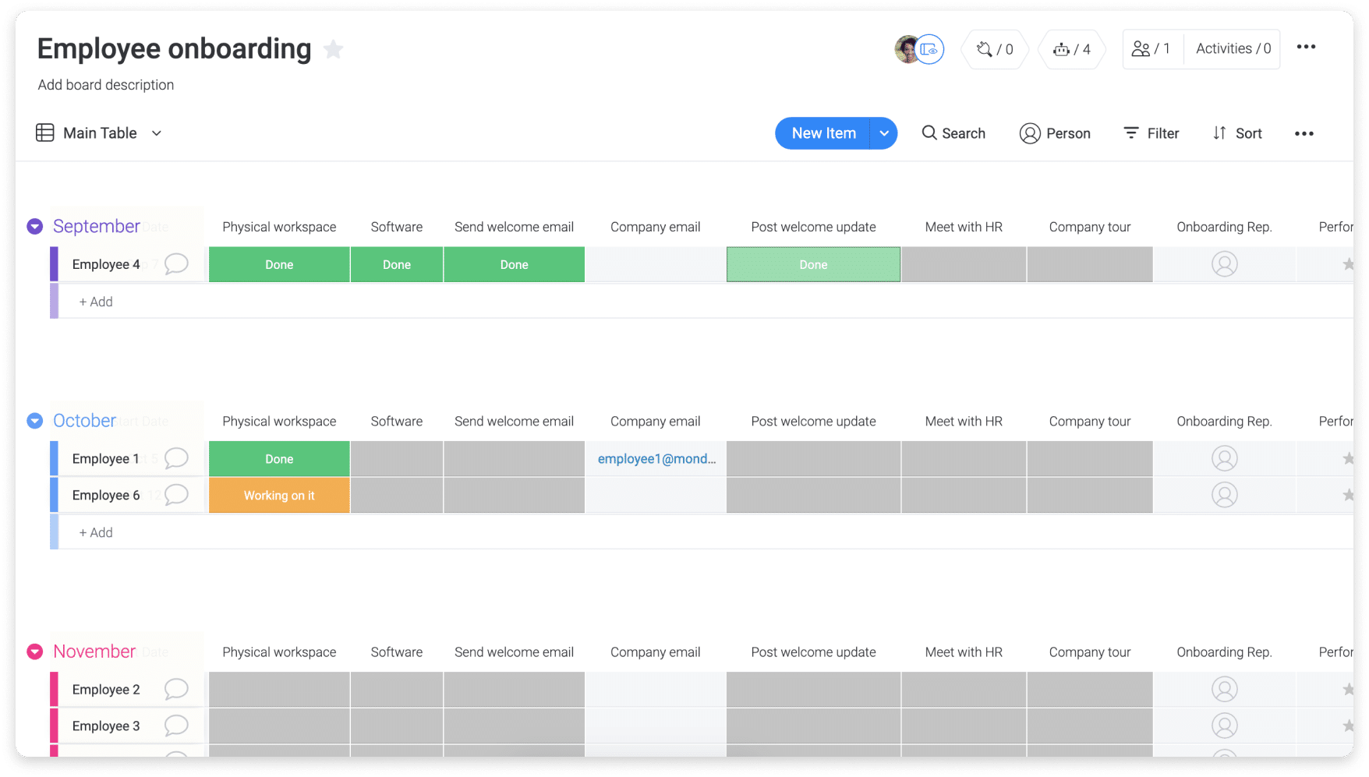Collapse the September group
Screen dimensions: 1369x777
pyautogui.click(x=34, y=226)
